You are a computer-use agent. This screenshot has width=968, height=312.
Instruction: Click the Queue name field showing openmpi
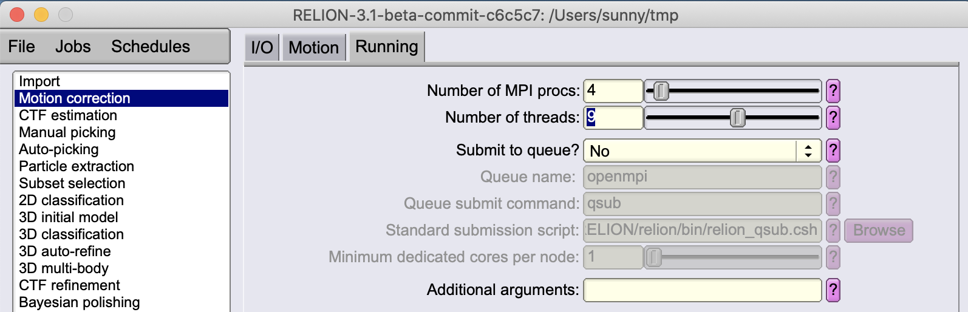[702, 177]
